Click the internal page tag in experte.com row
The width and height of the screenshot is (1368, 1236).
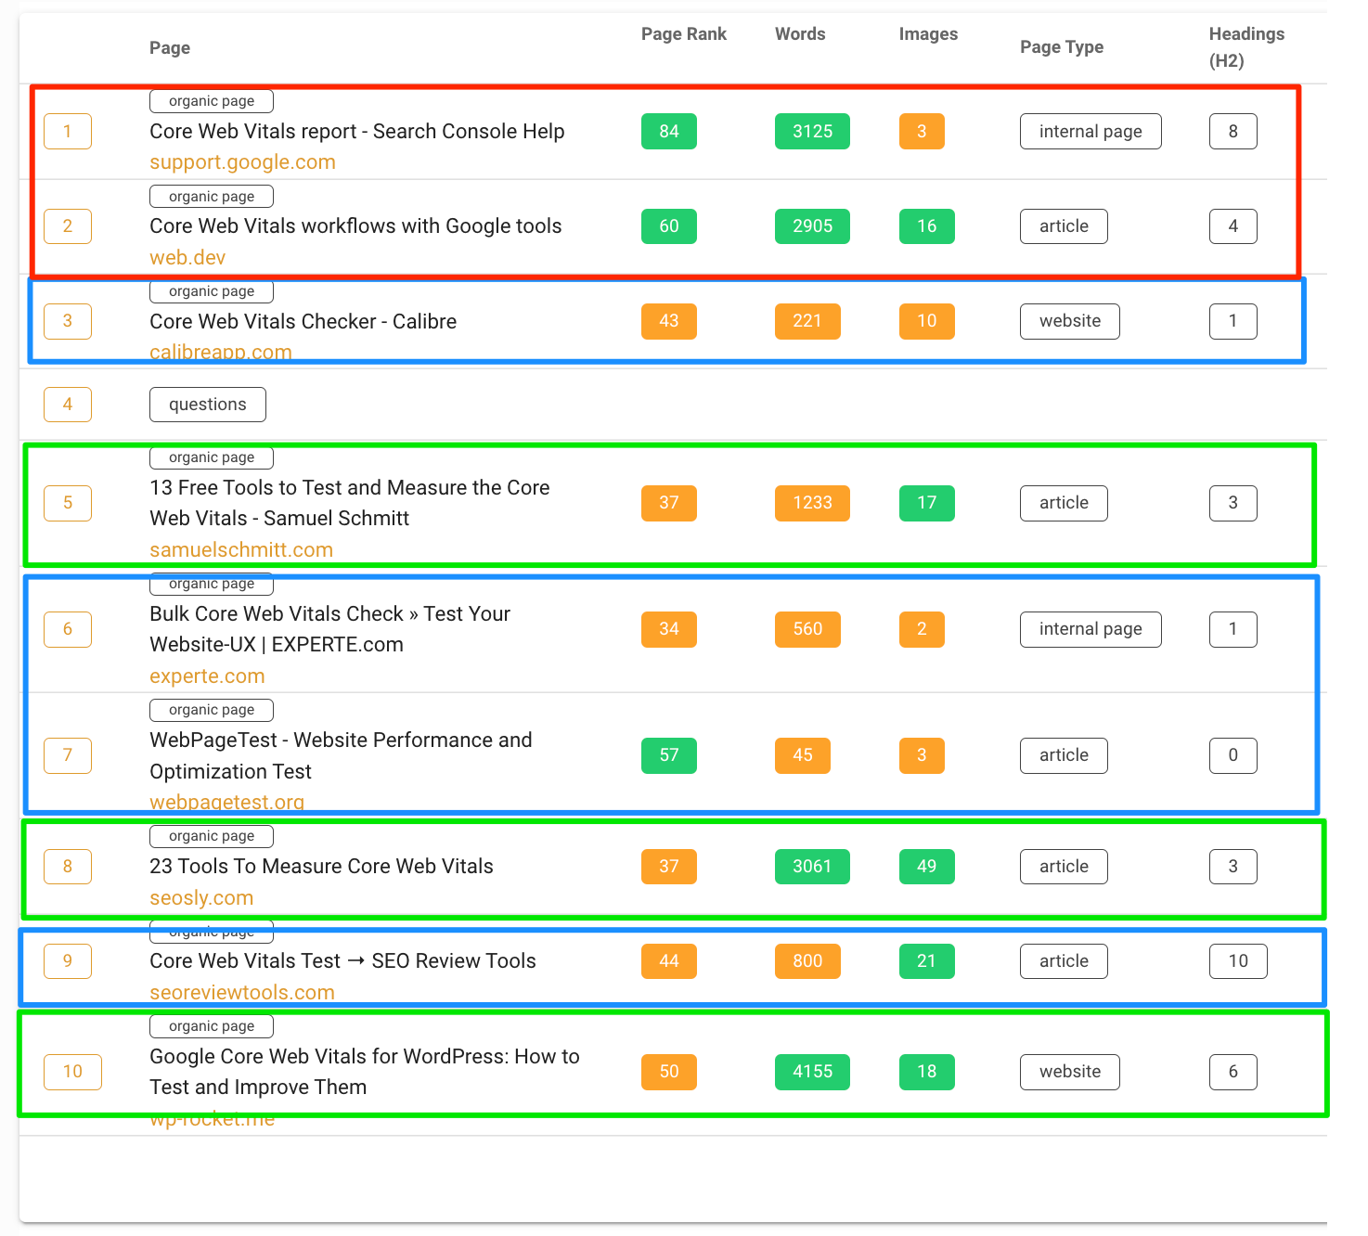click(x=1091, y=629)
